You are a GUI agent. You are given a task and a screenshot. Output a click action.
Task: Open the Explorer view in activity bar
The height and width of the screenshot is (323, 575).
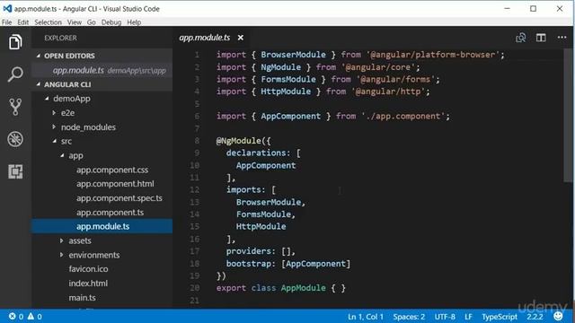pos(15,42)
